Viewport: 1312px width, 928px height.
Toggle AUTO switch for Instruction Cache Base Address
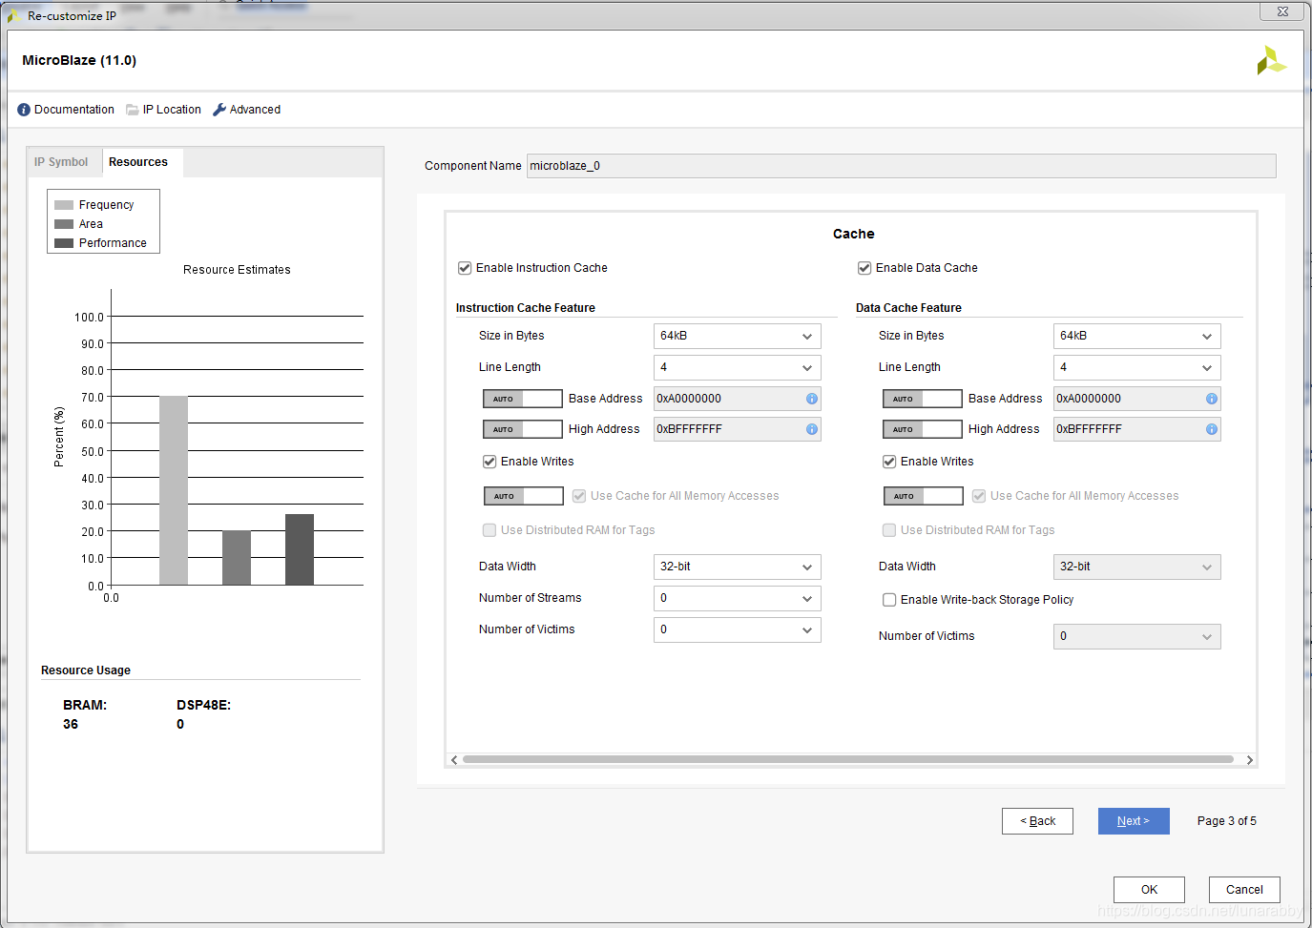click(523, 399)
